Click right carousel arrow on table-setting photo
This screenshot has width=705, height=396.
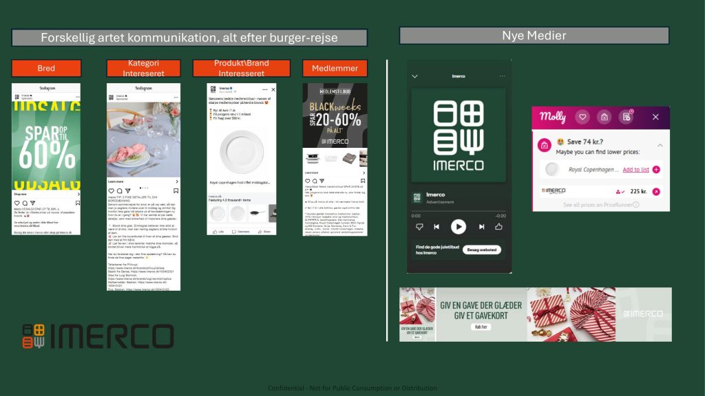coord(174,140)
